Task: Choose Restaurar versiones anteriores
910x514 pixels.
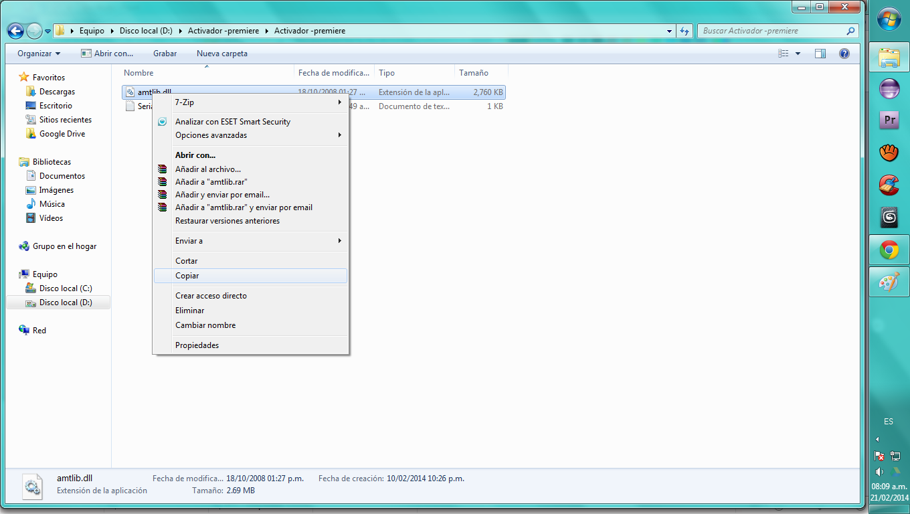Action: click(x=251, y=221)
